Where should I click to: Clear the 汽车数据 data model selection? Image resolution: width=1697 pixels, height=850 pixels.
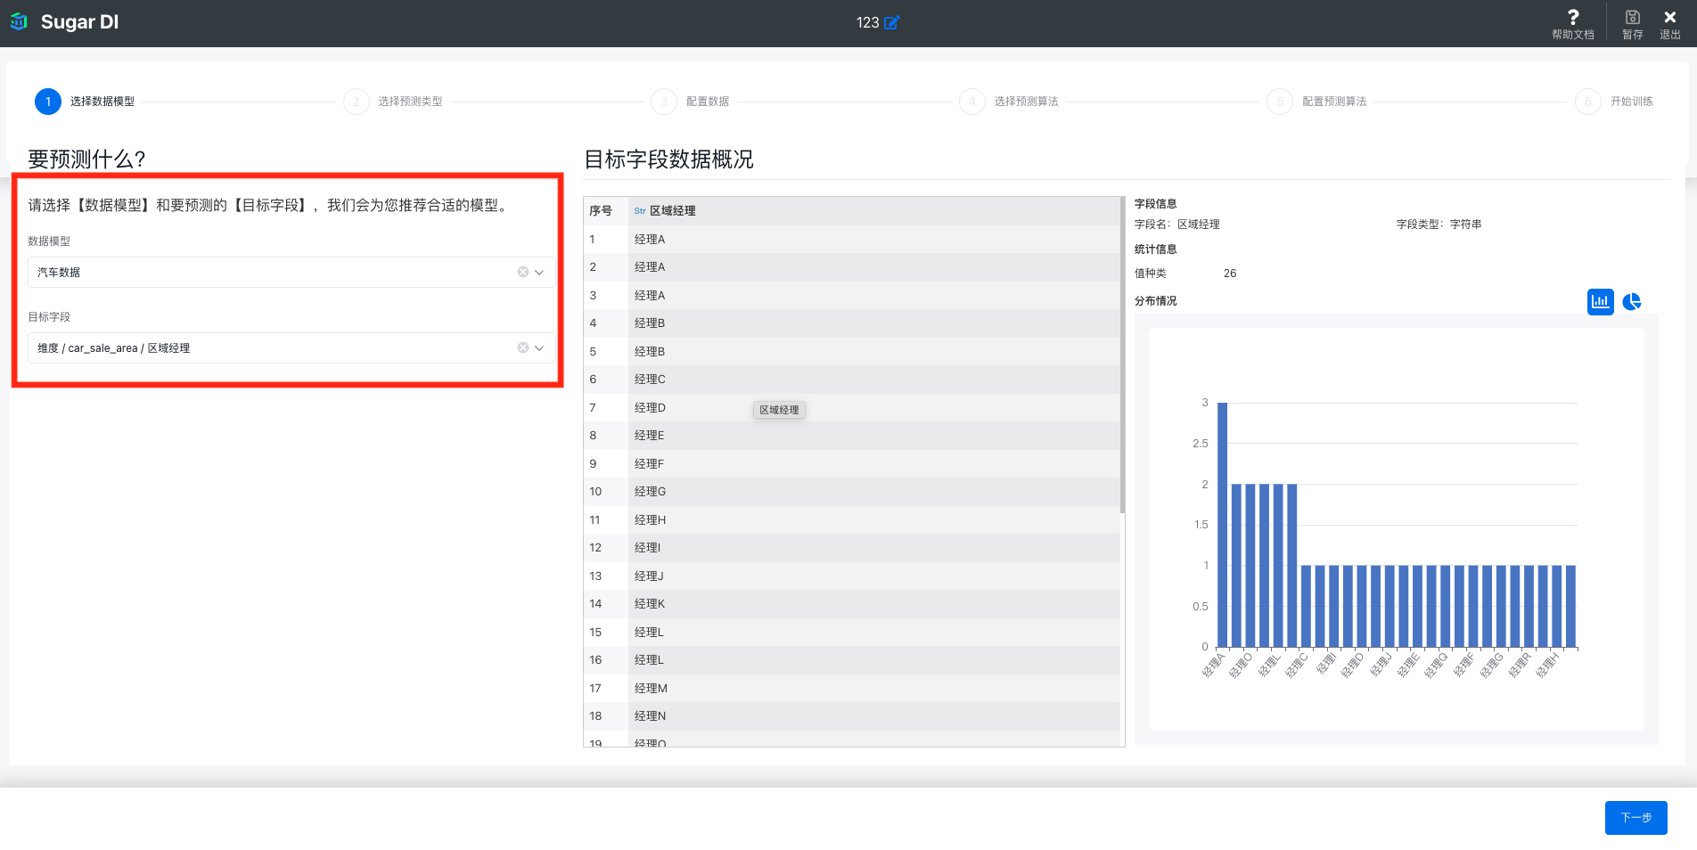(523, 272)
